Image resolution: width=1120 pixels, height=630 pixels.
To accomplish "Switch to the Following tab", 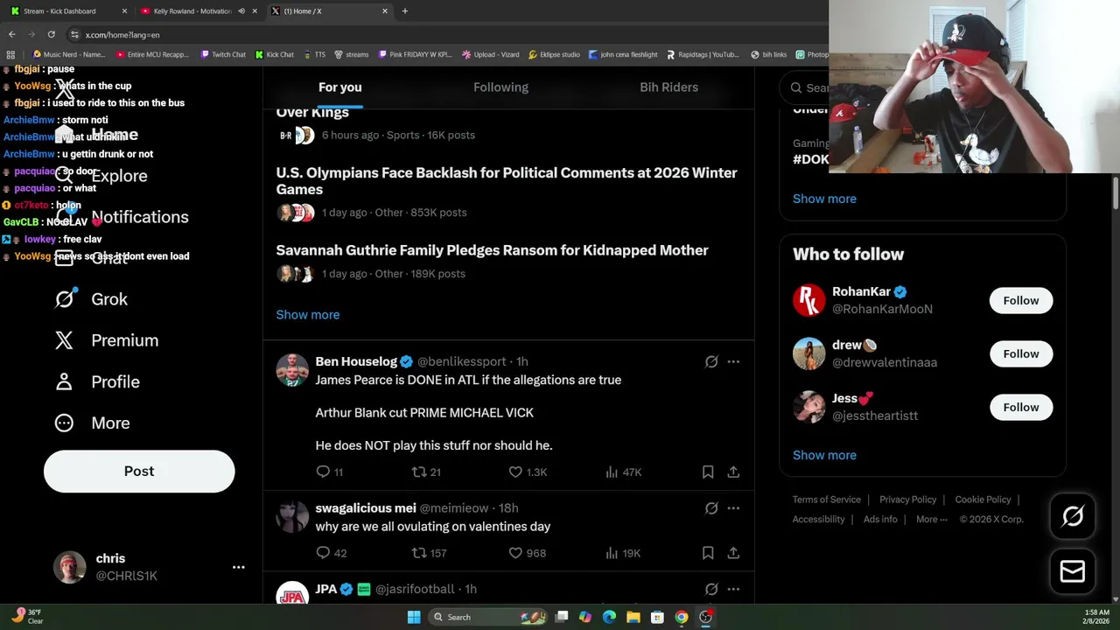I will coord(500,87).
